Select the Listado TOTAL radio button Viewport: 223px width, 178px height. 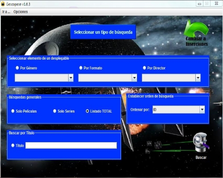pos(87,111)
